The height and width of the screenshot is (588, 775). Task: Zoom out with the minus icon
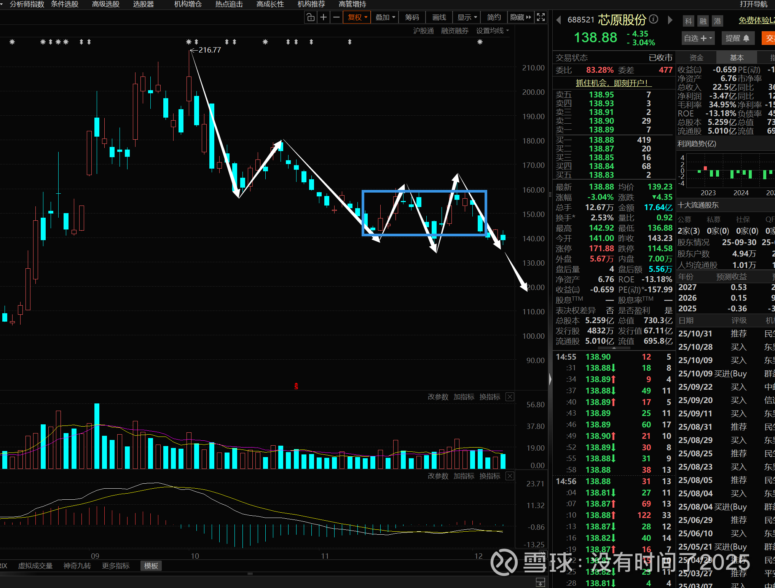[336, 17]
